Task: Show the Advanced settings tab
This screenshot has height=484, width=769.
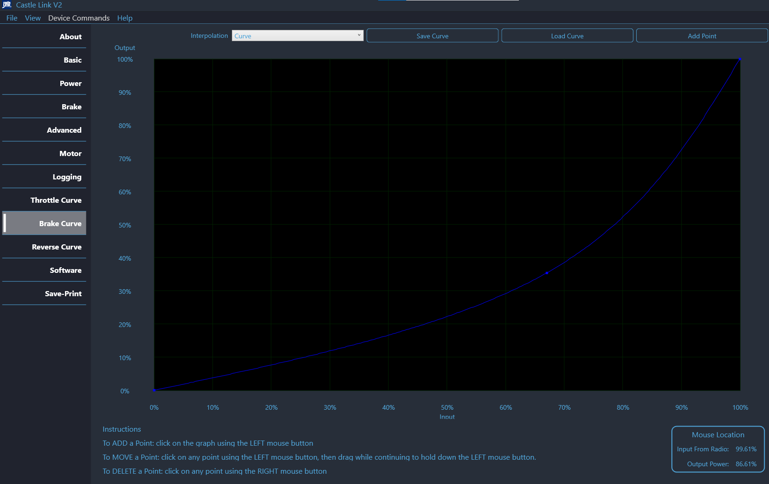Action: pos(44,130)
